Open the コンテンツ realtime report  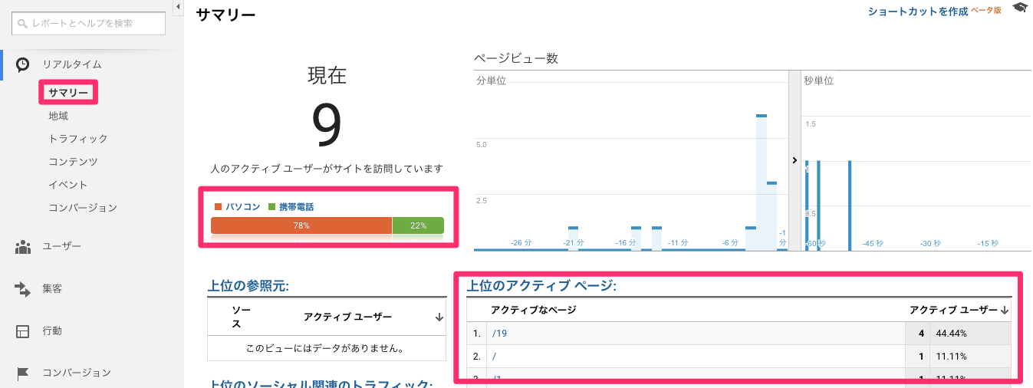point(73,162)
